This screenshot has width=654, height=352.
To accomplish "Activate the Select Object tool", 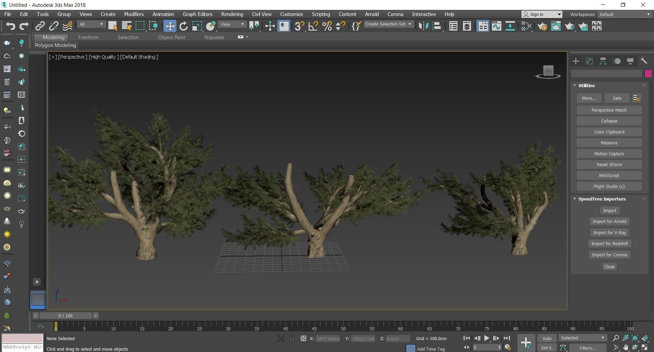I will pos(113,26).
